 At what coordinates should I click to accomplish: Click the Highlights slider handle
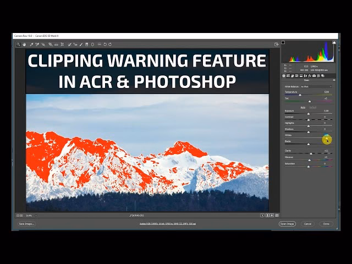[309, 126]
